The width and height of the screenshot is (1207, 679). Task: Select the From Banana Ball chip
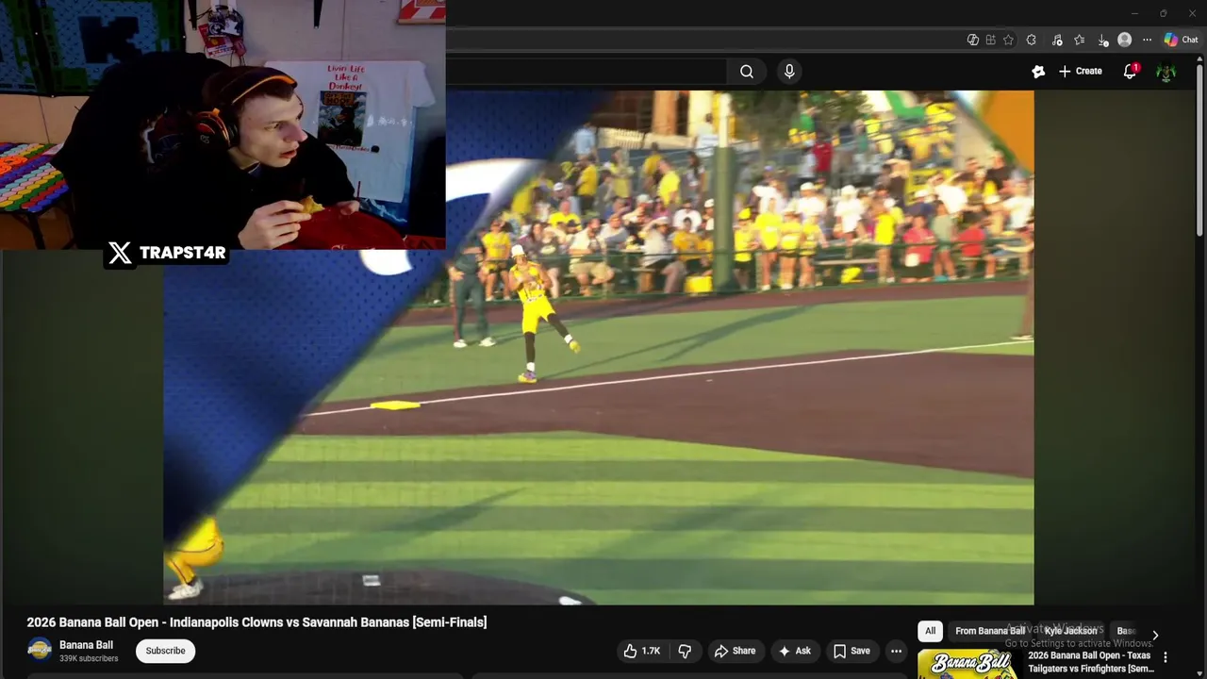990,631
